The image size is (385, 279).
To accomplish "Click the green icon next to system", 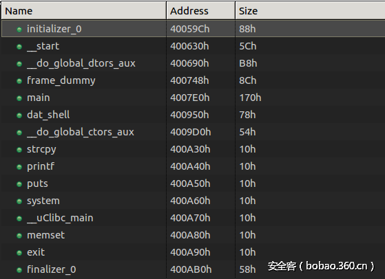I will (19, 201).
